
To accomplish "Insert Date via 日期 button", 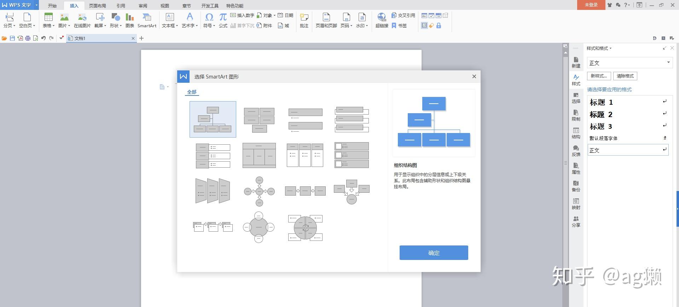I will 285,15.
